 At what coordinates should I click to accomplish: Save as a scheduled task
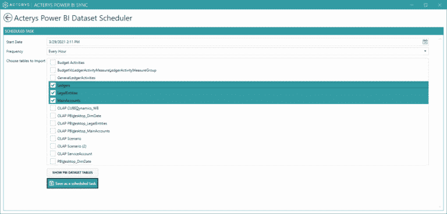(x=72, y=184)
